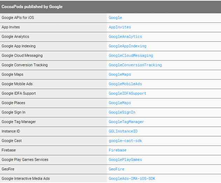Open the AppInvites pod link

click(120, 27)
